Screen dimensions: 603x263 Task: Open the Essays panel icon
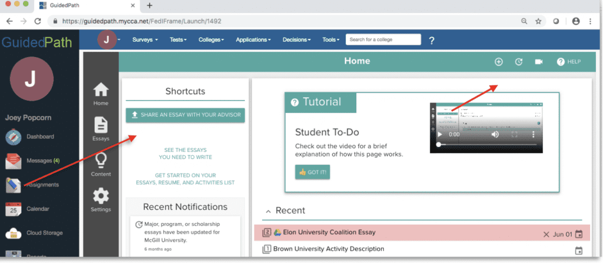point(101,129)
